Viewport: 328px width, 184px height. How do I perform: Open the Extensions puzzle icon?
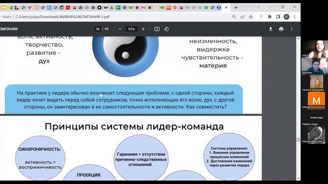[270, 17]
